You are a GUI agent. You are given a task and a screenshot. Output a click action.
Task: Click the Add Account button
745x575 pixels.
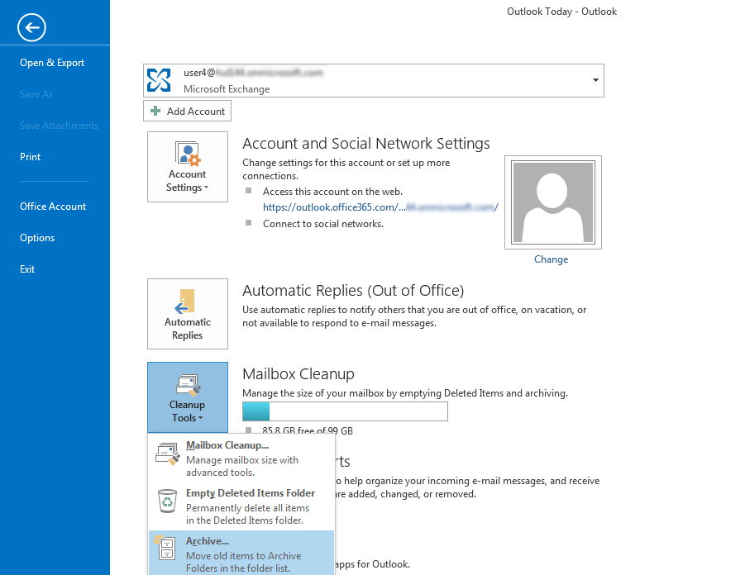[x=187, y=111]
